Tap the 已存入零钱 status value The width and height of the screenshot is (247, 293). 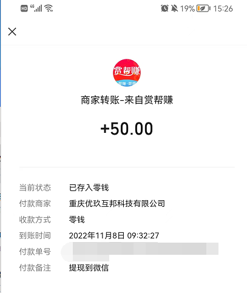[x=89, y=187]
